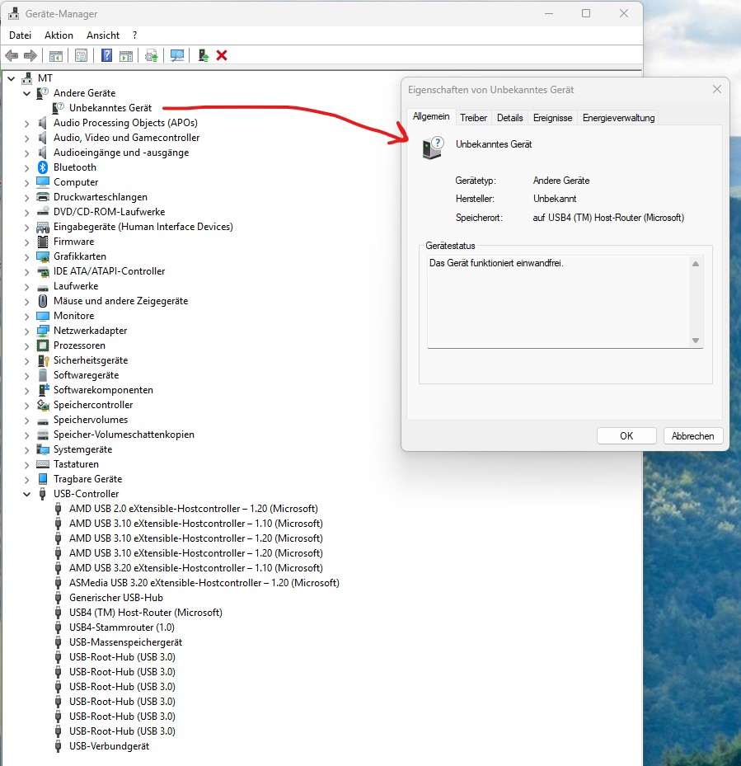Click scan for hardware changes icon
The height and width of the screenshot is (766, 741).
[x=177, y=56]
